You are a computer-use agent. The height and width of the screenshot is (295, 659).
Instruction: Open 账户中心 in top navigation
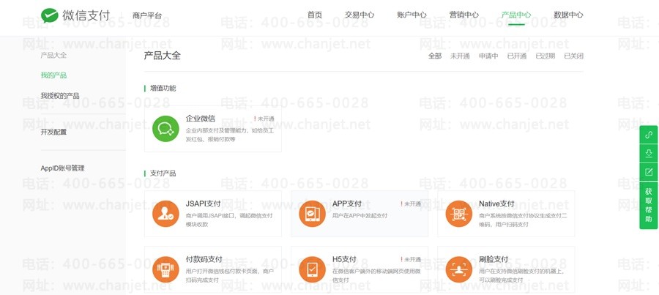[412, 15]
